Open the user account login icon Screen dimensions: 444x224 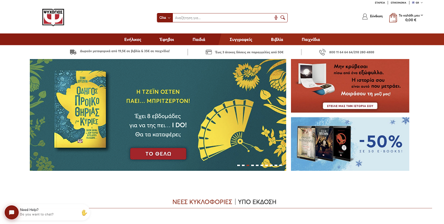[365, 16]
